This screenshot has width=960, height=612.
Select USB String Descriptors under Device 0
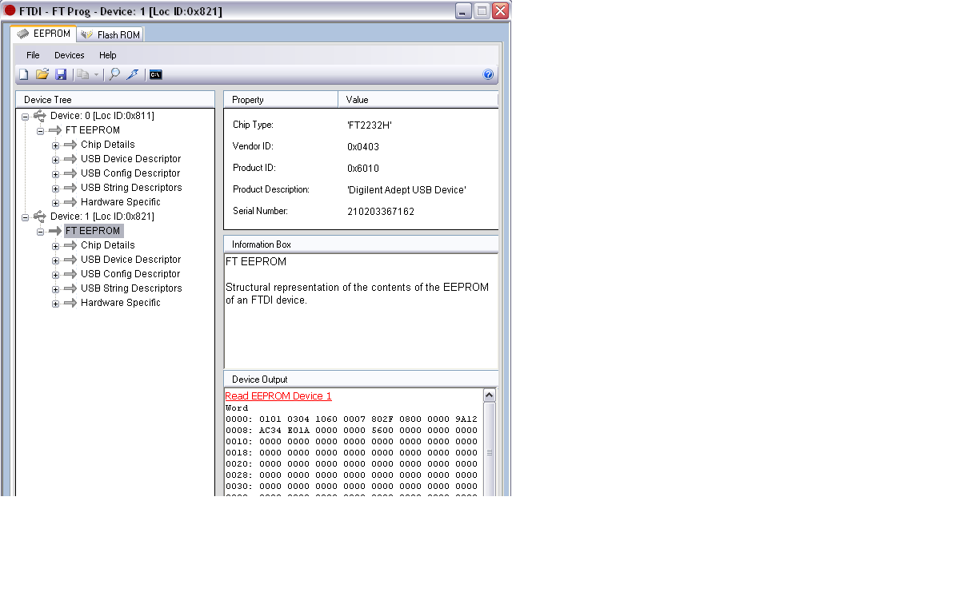pyautogui.click(x=131, y=188)
